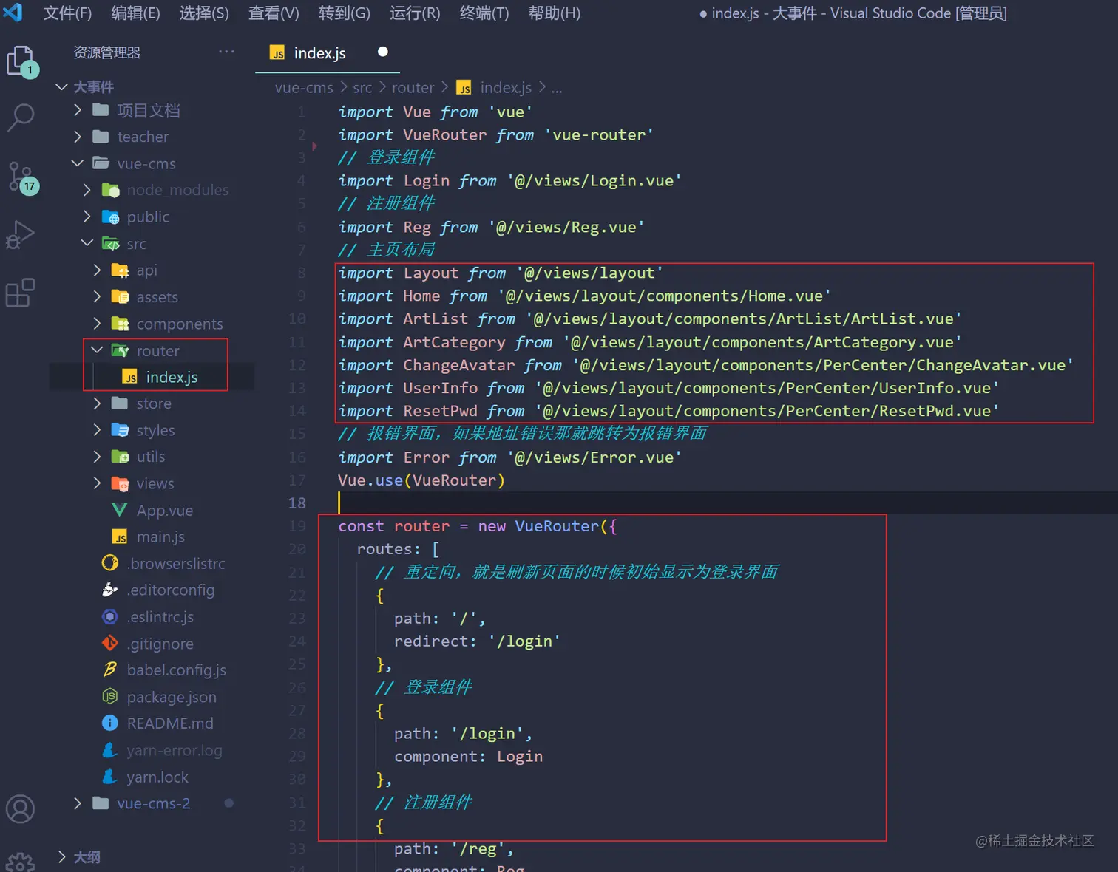The width and height of the screenshot is (1118, 872).
Task: Open the 选择(S) menu
Action: (204, 13)
